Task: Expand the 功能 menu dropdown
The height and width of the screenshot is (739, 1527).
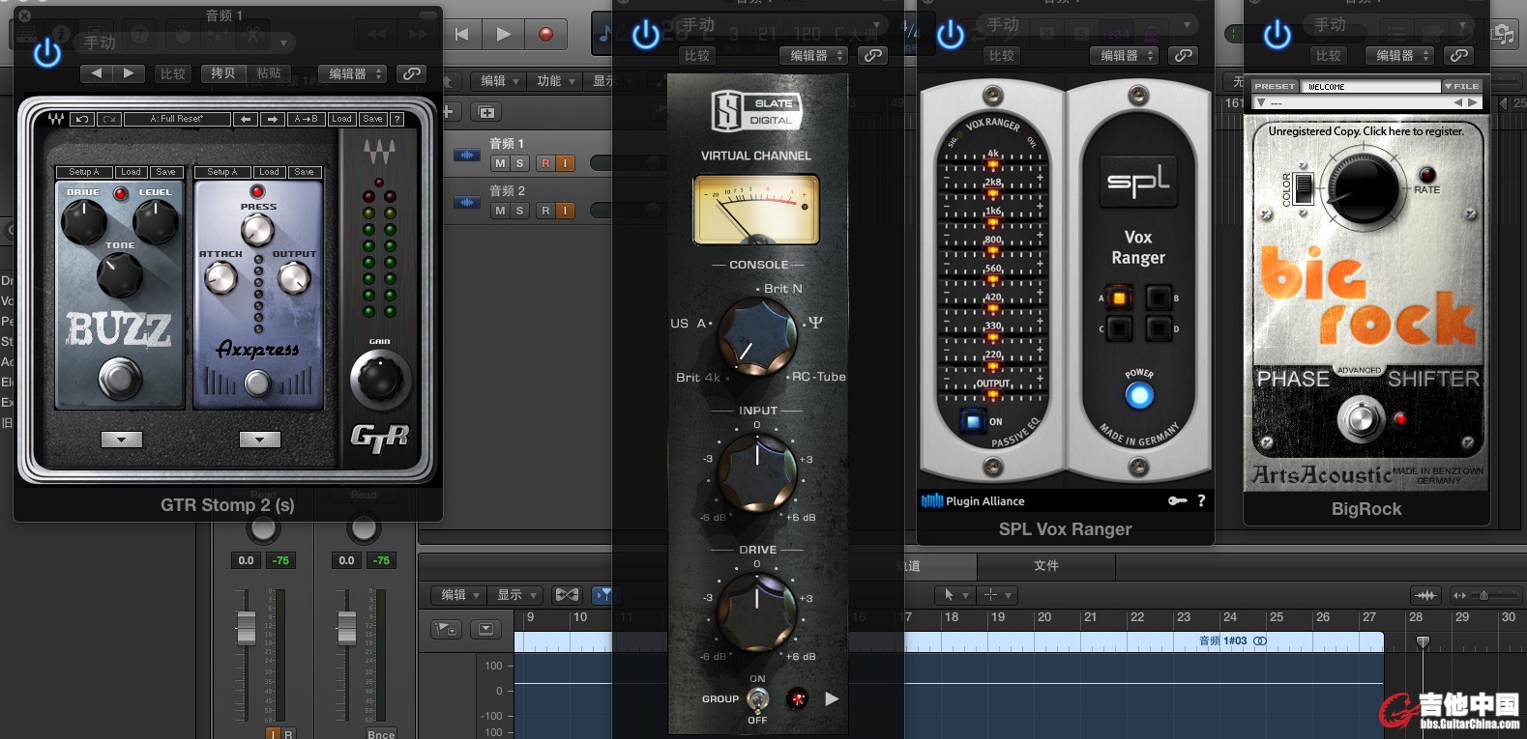Action: tap(556, 81)
